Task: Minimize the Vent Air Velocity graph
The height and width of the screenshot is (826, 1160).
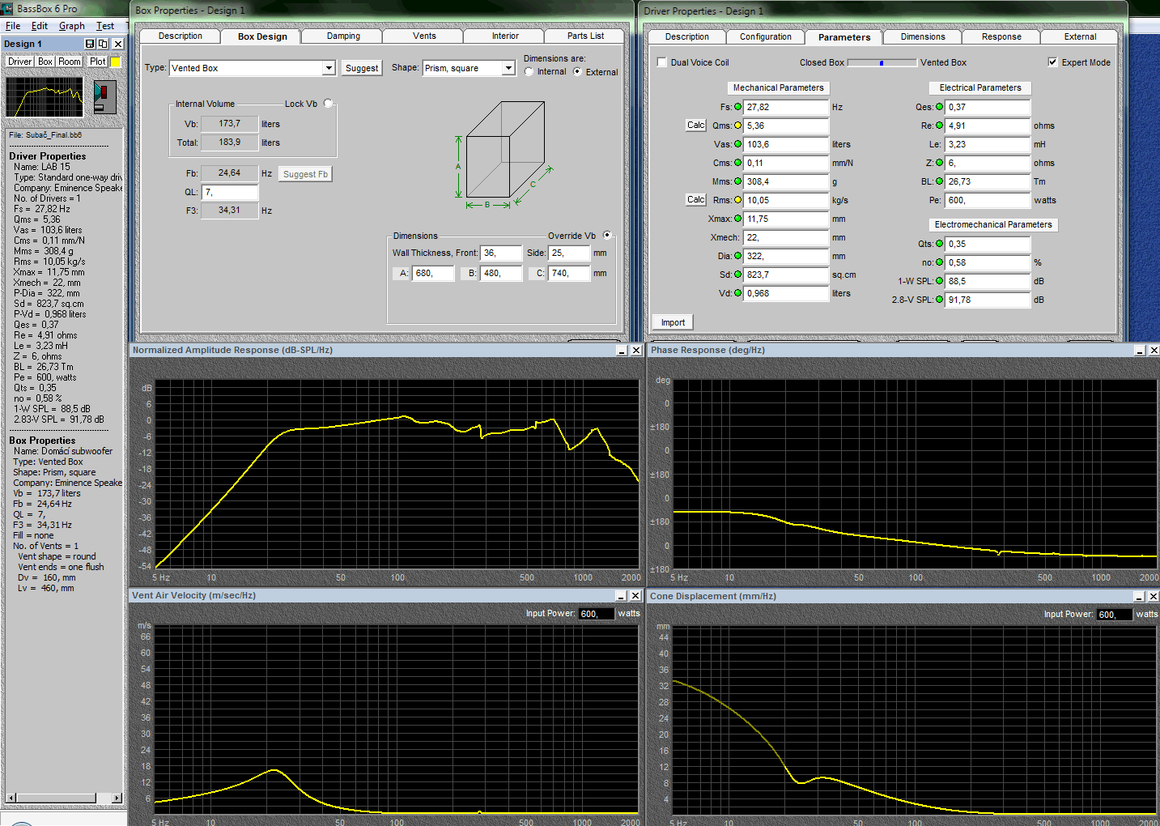Action: pos(622,596)
